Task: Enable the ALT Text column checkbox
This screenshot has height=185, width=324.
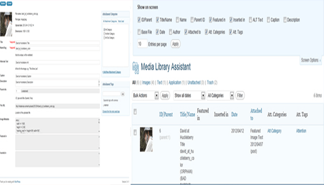Action: [x=250, y=20]
